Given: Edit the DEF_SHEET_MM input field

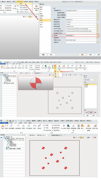Looking at the screenshot, I should 81,40.
